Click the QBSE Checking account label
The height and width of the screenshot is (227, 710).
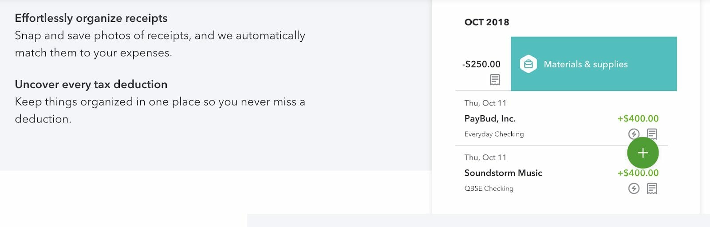coord(489,188)
